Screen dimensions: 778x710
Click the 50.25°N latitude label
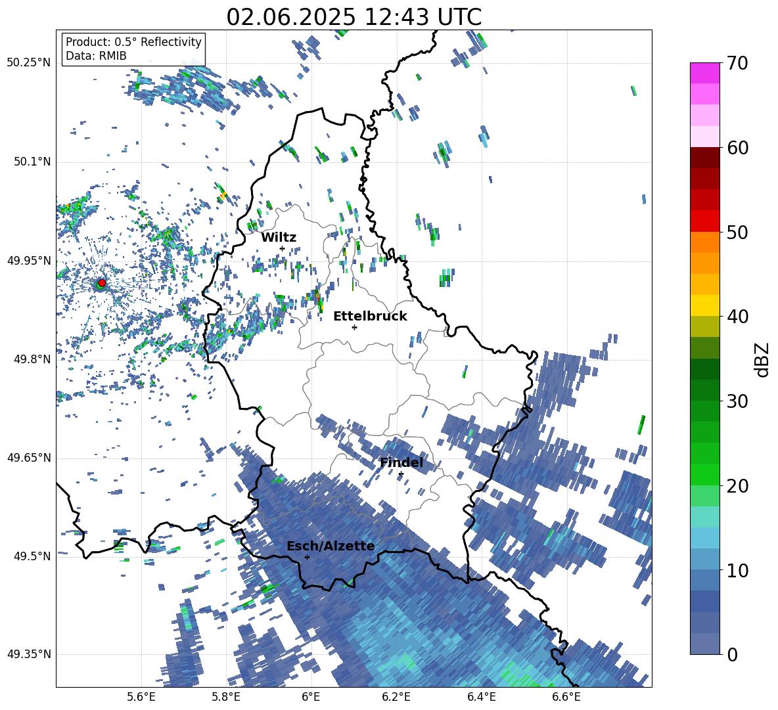(29, 63)
